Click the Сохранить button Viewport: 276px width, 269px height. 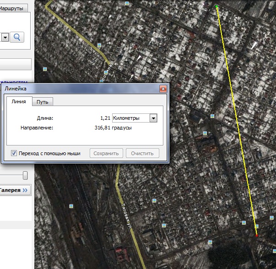106,153
